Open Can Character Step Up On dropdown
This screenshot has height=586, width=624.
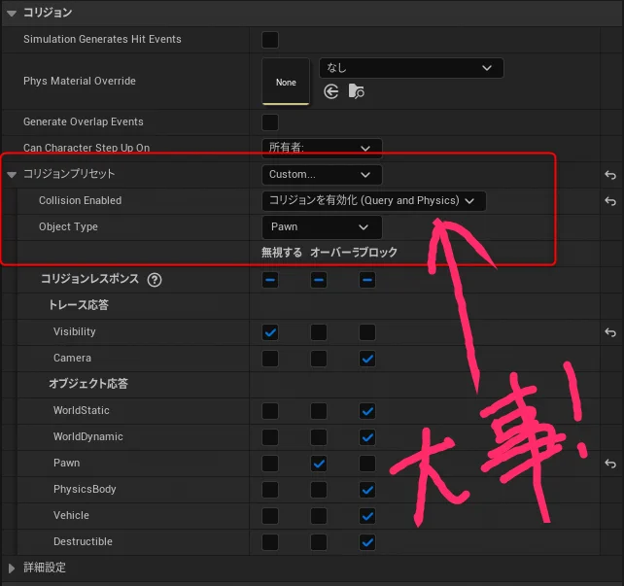(322, 149)
